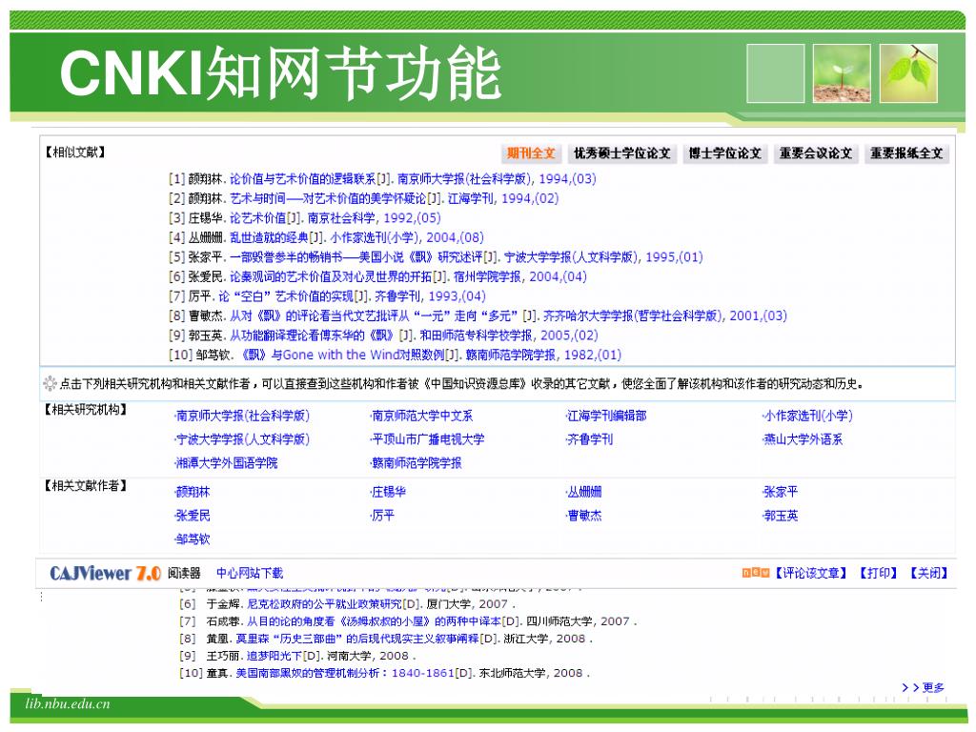Screen dimensions: 976x732
Task: Click 【评论该文章】 link
Action: [x=810, y=573]
